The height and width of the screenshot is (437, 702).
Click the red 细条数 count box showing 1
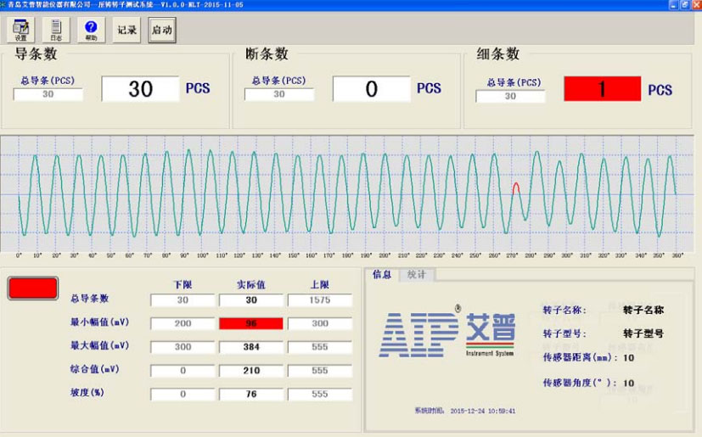[x=602, y=89]
